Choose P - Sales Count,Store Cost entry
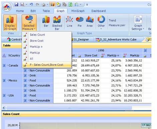The width and height of the screenshot is (157, 129). pyautogui.click(x=47, y=65)
